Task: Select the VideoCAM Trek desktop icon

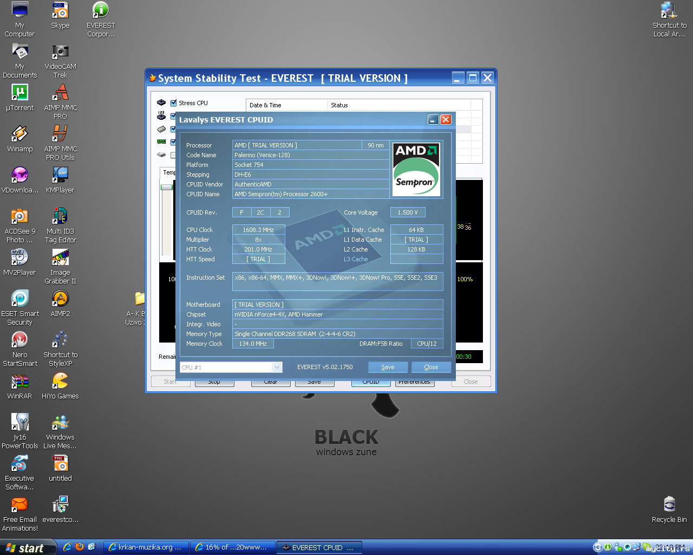Action: 60,61
